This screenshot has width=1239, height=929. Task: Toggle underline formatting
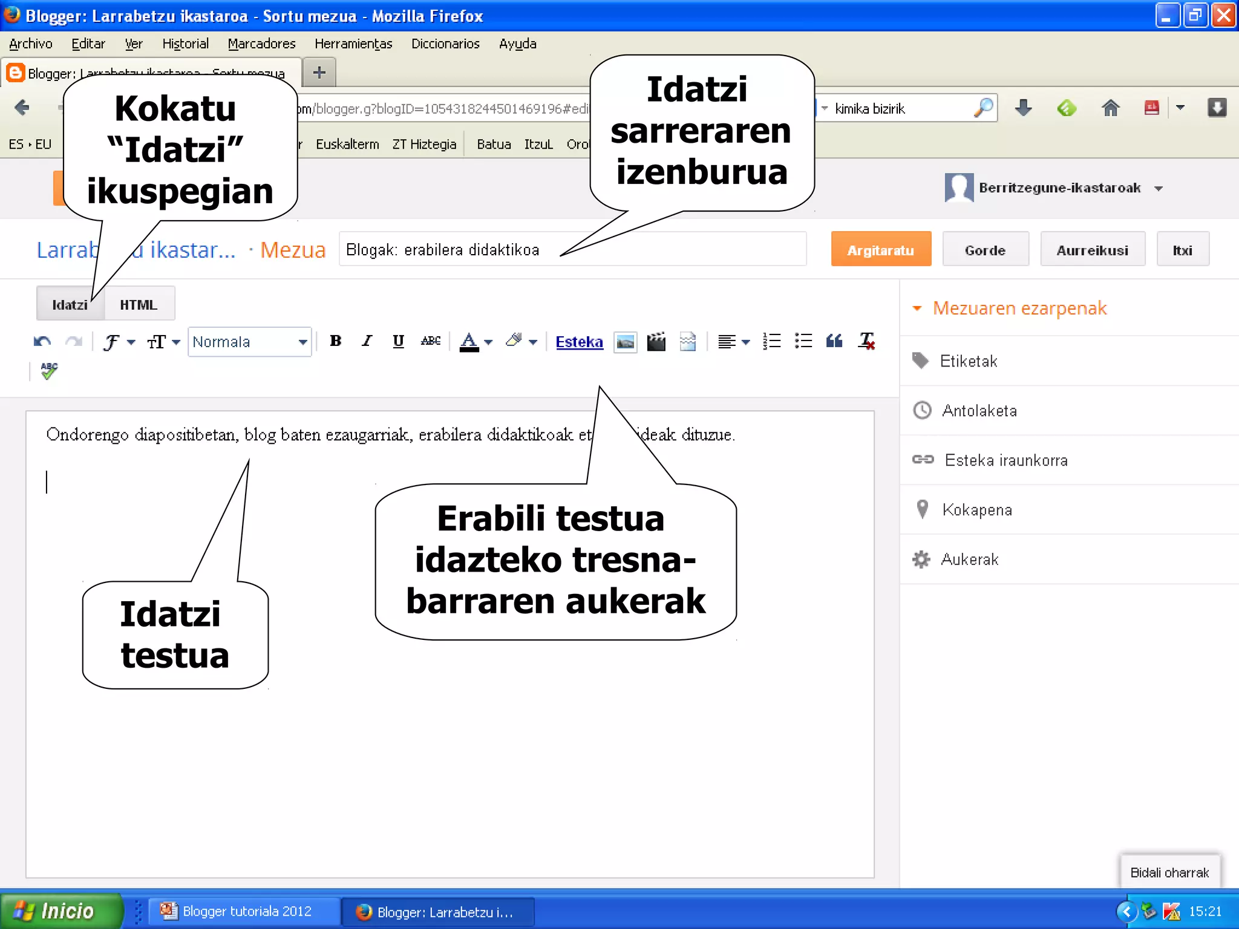click(x=398, y=341)
